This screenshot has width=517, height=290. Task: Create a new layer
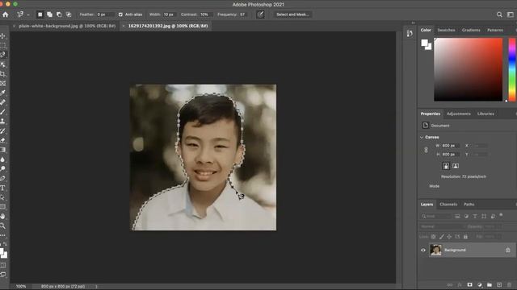[x=499, y=284]
